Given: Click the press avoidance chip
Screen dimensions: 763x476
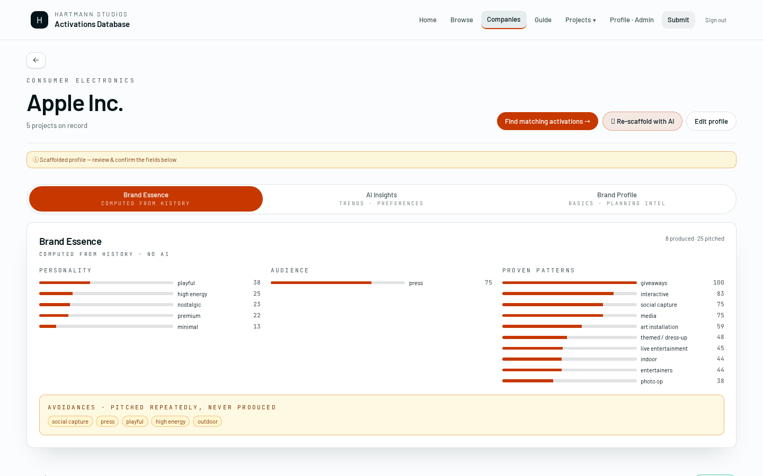Looking at the screenshot, I should click(x=108, y=422).
